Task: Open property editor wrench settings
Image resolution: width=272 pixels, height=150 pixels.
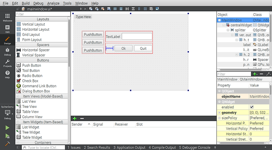Action: pyautogui.click(x=268, y=74)
